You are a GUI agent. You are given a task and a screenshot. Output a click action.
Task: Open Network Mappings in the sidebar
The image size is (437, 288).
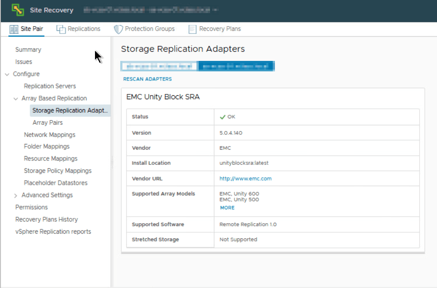(50, 135)
